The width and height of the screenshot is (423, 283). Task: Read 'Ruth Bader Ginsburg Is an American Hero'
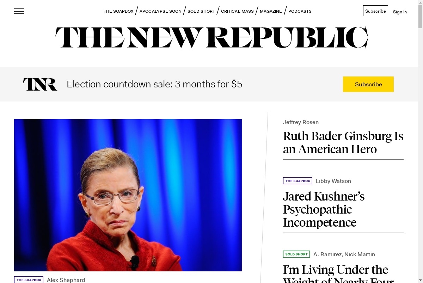343,142
